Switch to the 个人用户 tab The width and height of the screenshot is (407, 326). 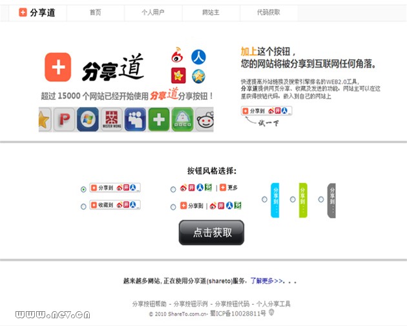tap(153, 12)
